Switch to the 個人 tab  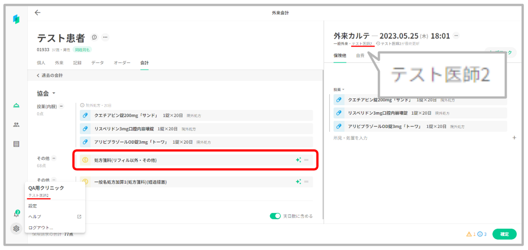click(41, 63)
